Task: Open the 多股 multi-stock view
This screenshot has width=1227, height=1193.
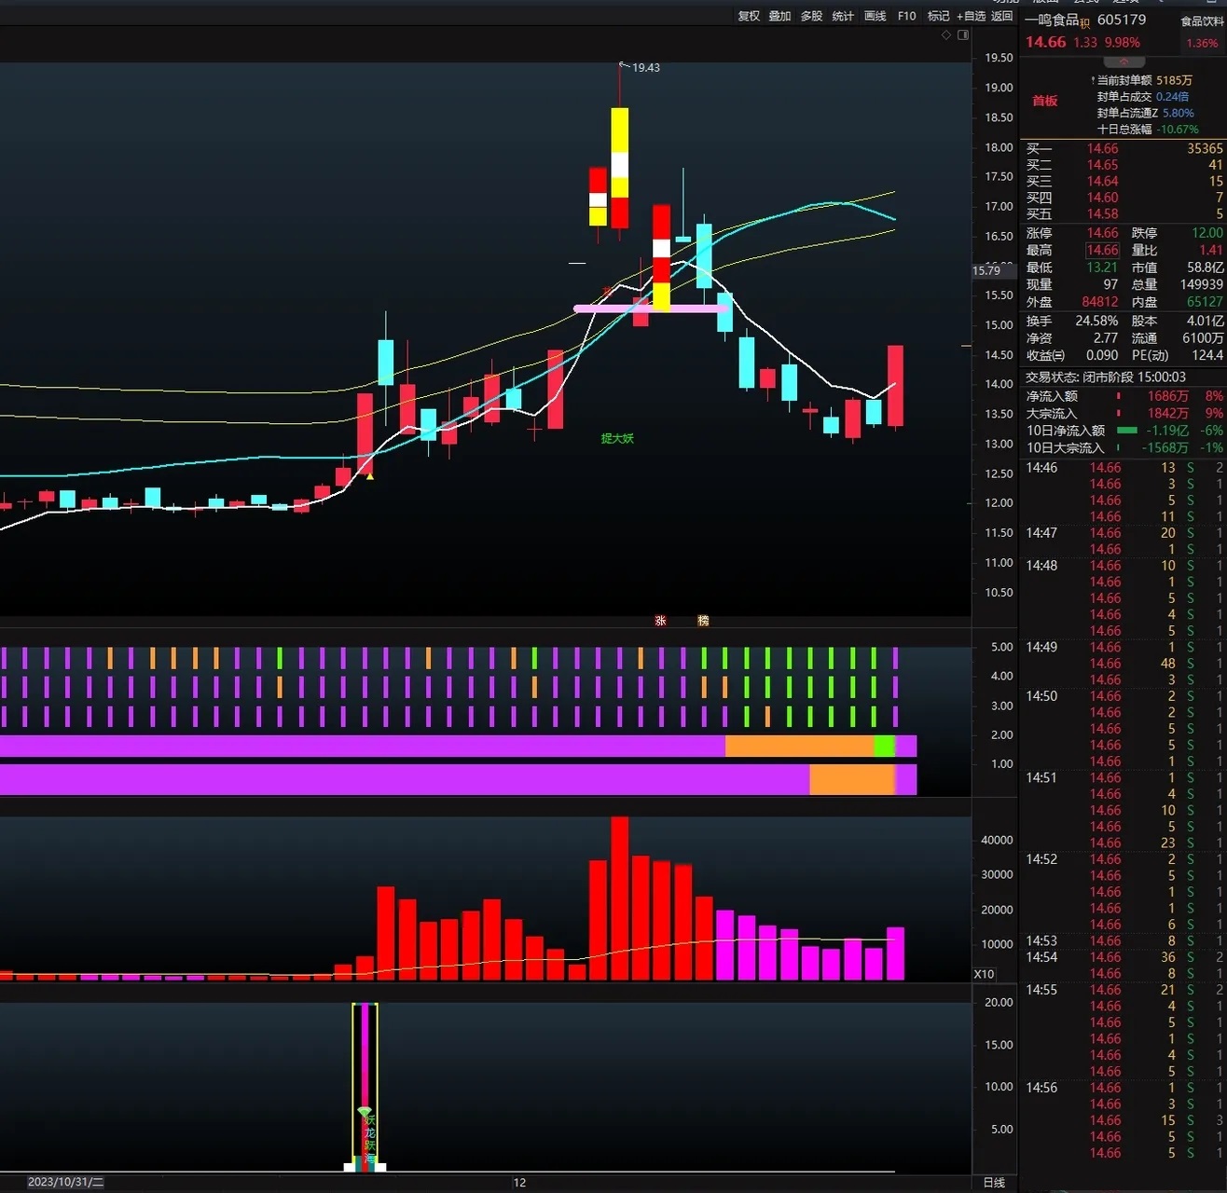Action: 812,16
